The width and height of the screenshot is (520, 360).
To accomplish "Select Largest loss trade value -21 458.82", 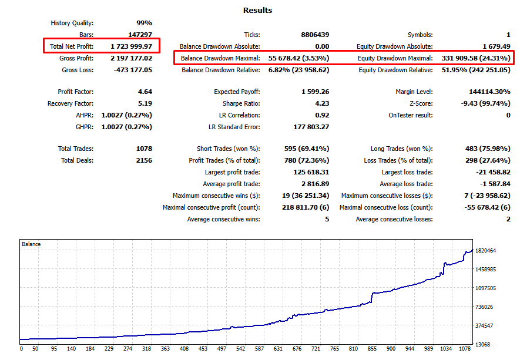I will click(x=493, y=172).
